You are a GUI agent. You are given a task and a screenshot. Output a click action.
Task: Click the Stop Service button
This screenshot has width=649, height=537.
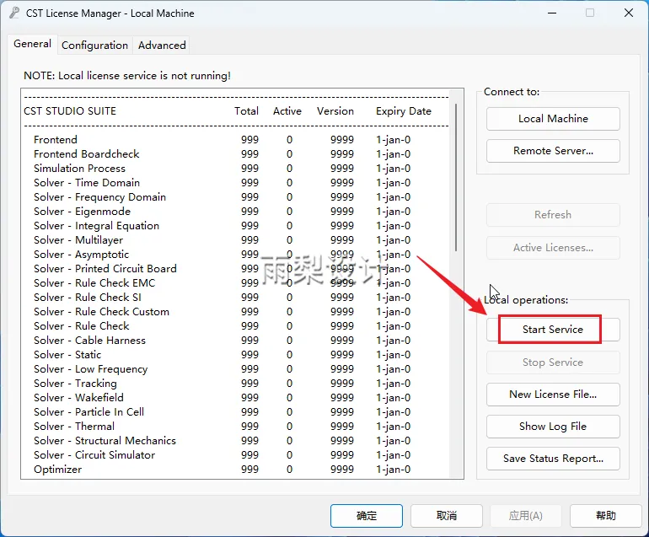pyautogui.click(x=553, y=362)
